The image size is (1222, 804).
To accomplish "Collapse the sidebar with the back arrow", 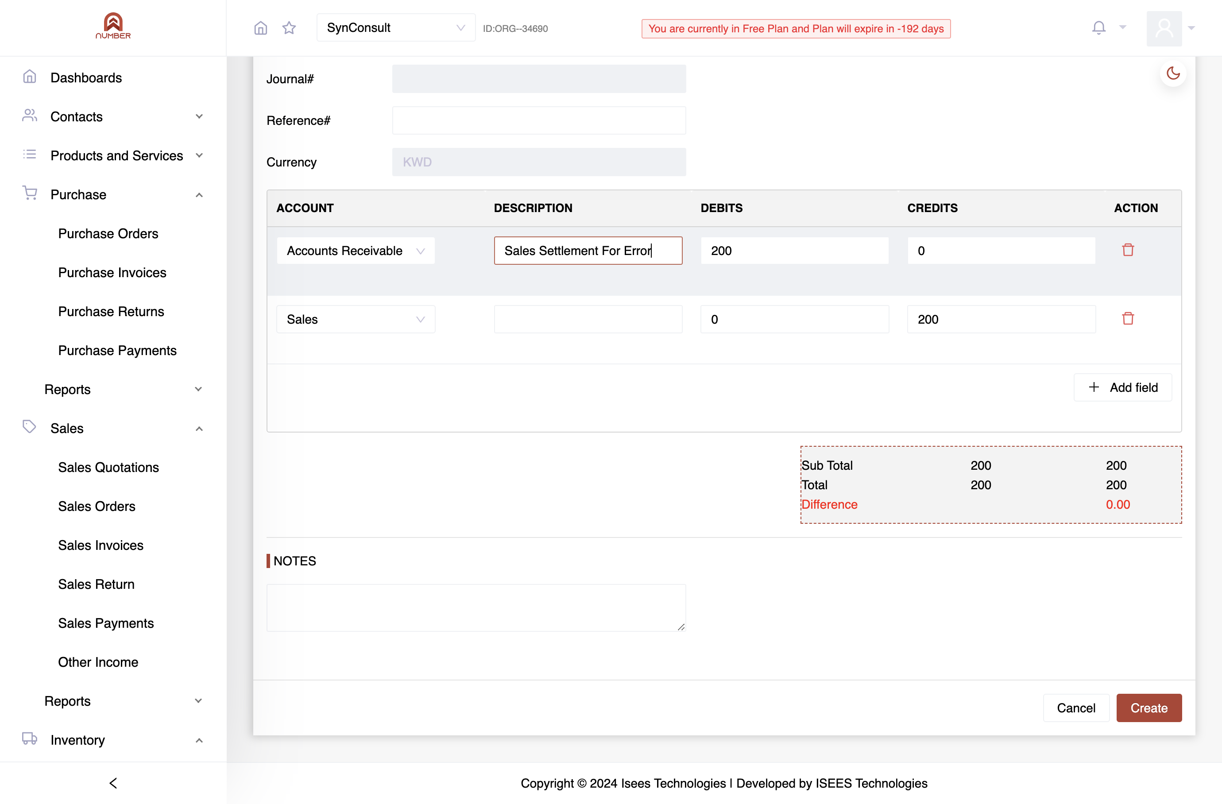I will click(113, 783).
